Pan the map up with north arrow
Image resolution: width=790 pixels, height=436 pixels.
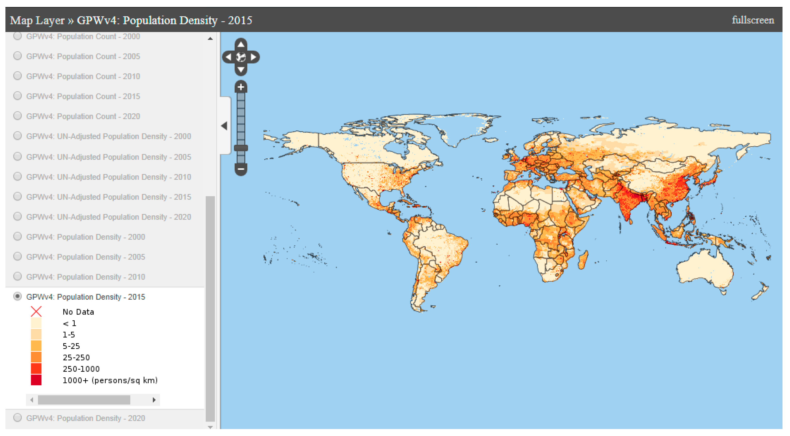tap(241, 44)
